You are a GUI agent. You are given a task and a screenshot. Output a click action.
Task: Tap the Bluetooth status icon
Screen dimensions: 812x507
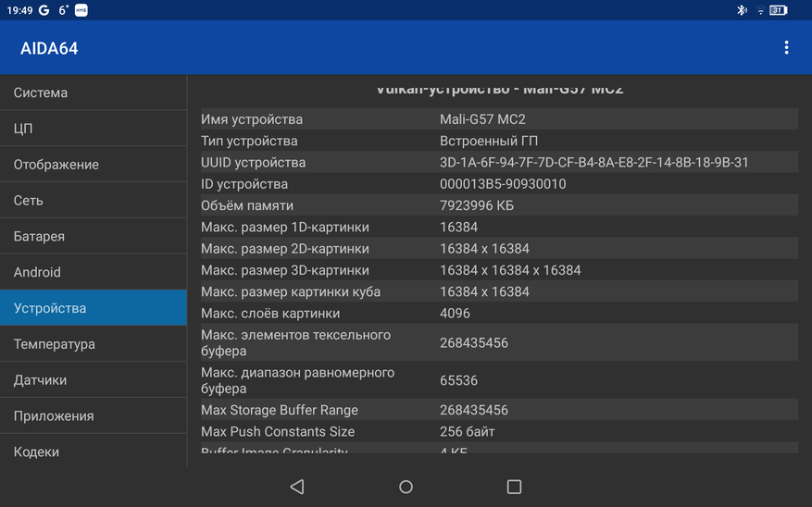741,10
